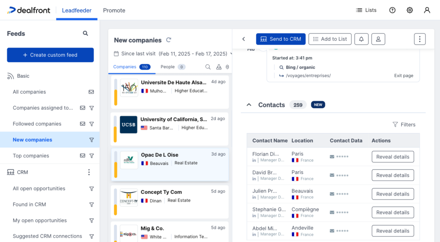Open the Top companies feed

(x=31, y=156)
